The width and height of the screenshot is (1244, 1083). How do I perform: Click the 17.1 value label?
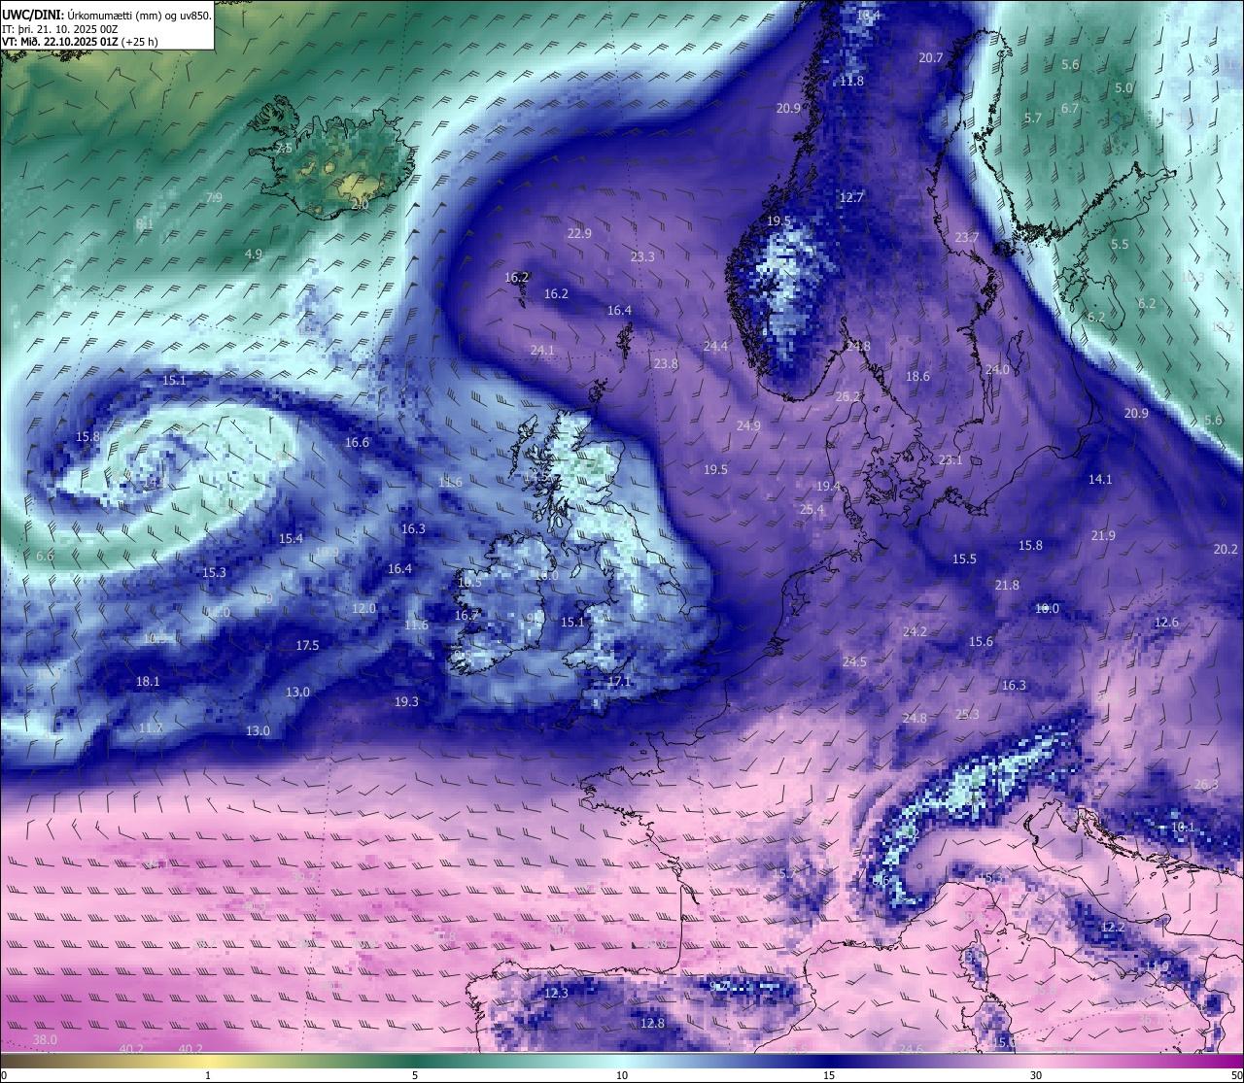[619, 683]
